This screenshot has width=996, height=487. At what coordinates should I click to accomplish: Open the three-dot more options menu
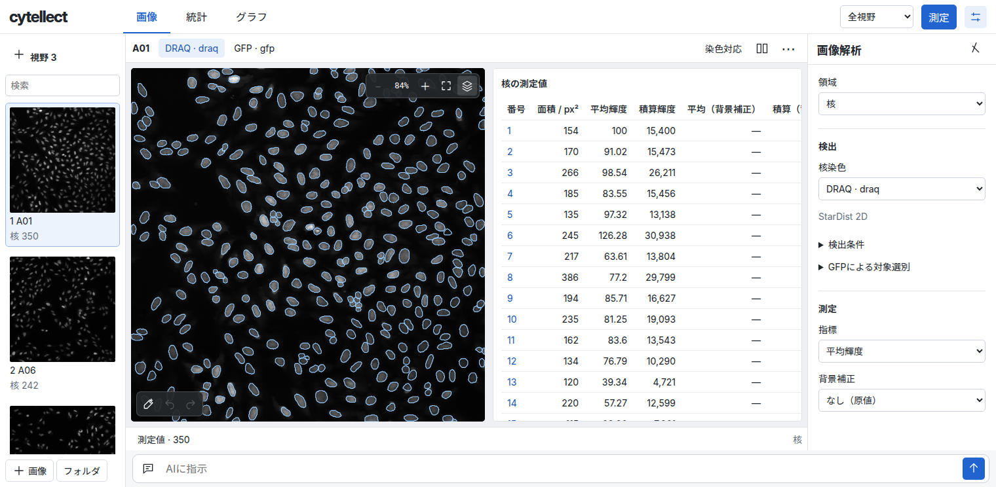788,48
